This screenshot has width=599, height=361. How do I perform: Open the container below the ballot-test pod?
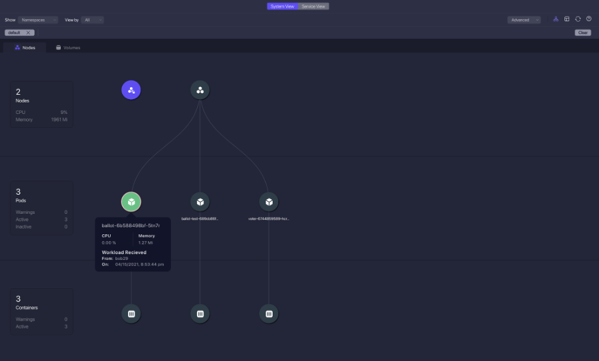coord(200,314)
